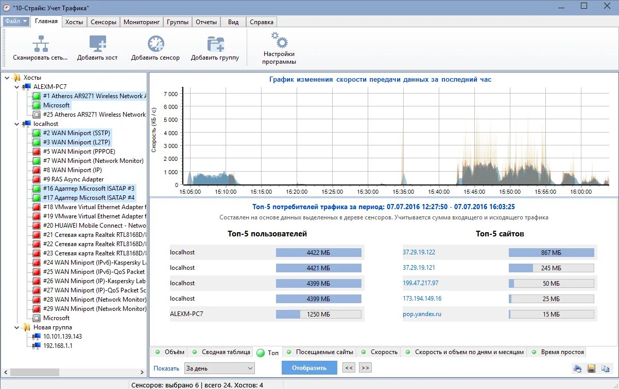Image resolution: width=619 pixels, height=389 pixels.
Task: Open Настройки программы gears icon
Action: coord(279,40)
